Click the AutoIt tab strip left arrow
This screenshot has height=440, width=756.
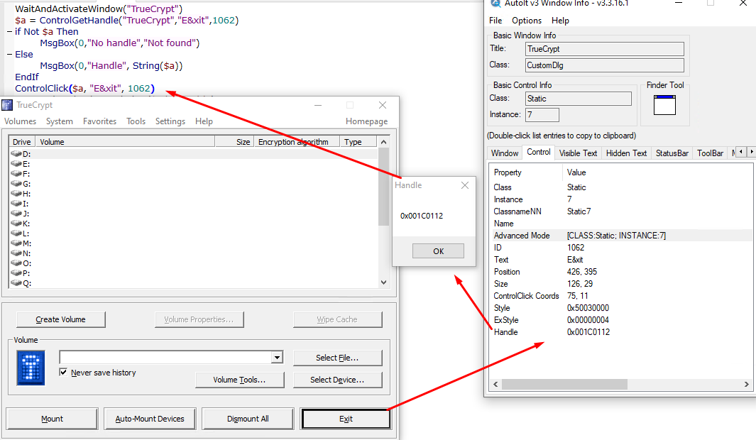742,152
